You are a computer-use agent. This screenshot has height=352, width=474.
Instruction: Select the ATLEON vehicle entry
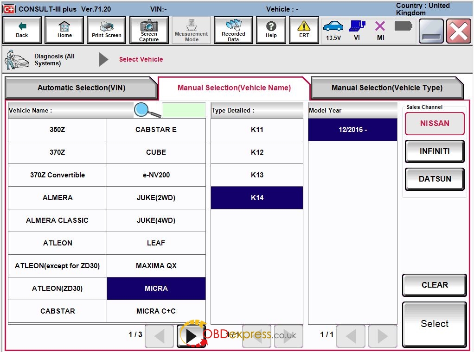58,243
